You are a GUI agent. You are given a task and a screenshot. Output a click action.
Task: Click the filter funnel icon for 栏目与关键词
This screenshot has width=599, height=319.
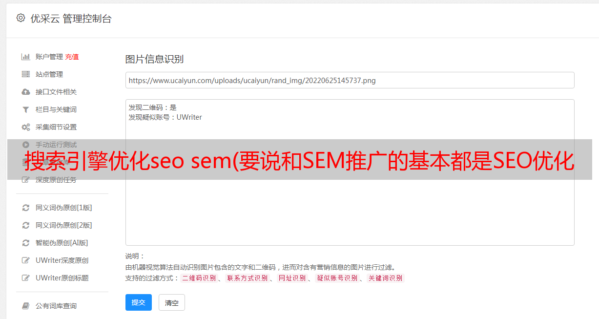pos(26,109)
